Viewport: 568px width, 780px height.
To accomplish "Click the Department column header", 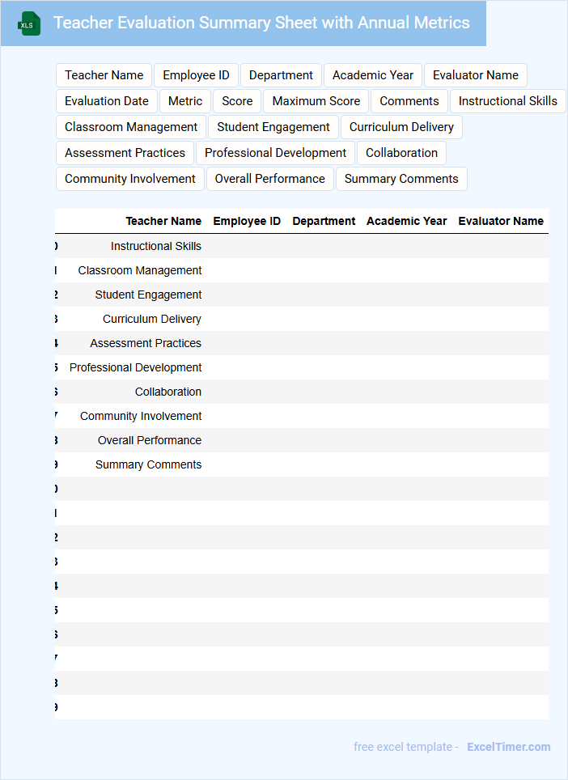I will pos(324,221).
